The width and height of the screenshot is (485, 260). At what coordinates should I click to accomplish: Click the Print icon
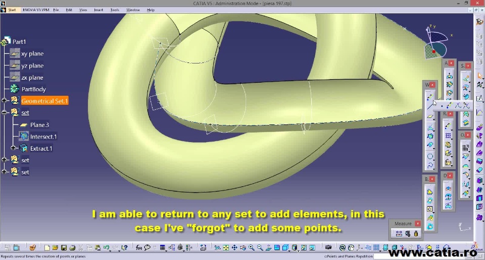[72, 247]
